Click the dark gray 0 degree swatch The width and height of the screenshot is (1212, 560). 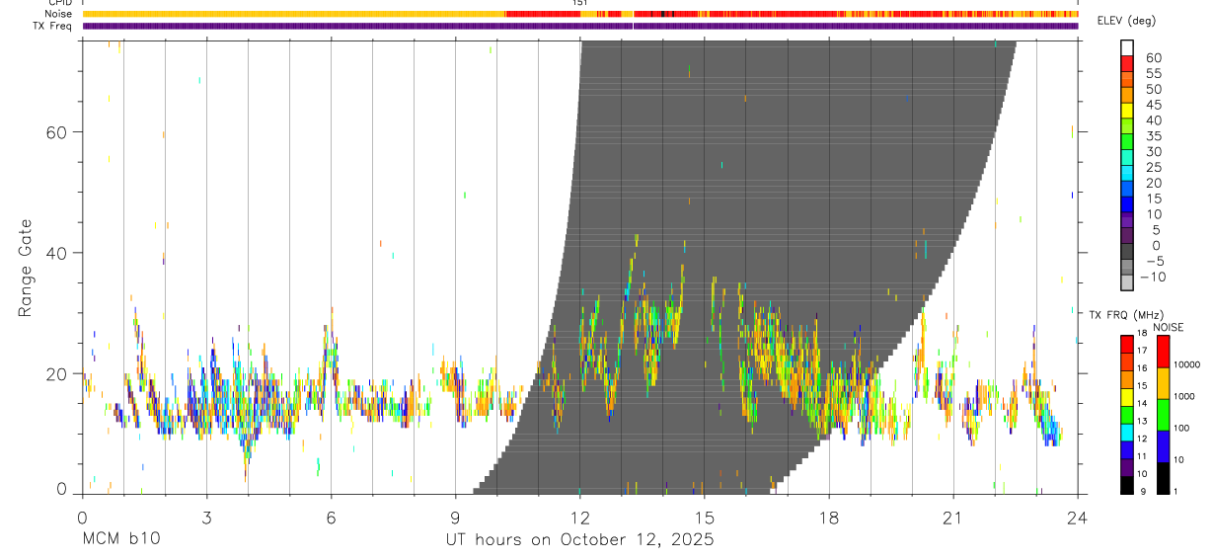coord(1127,252)
